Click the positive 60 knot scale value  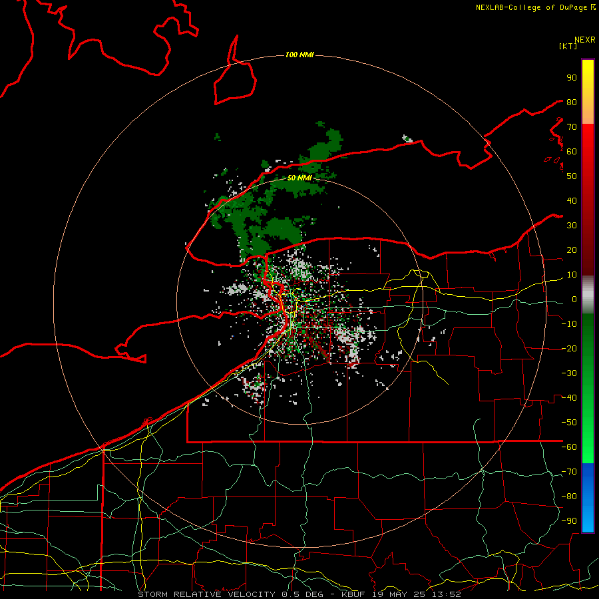click(x=572, y=152)
